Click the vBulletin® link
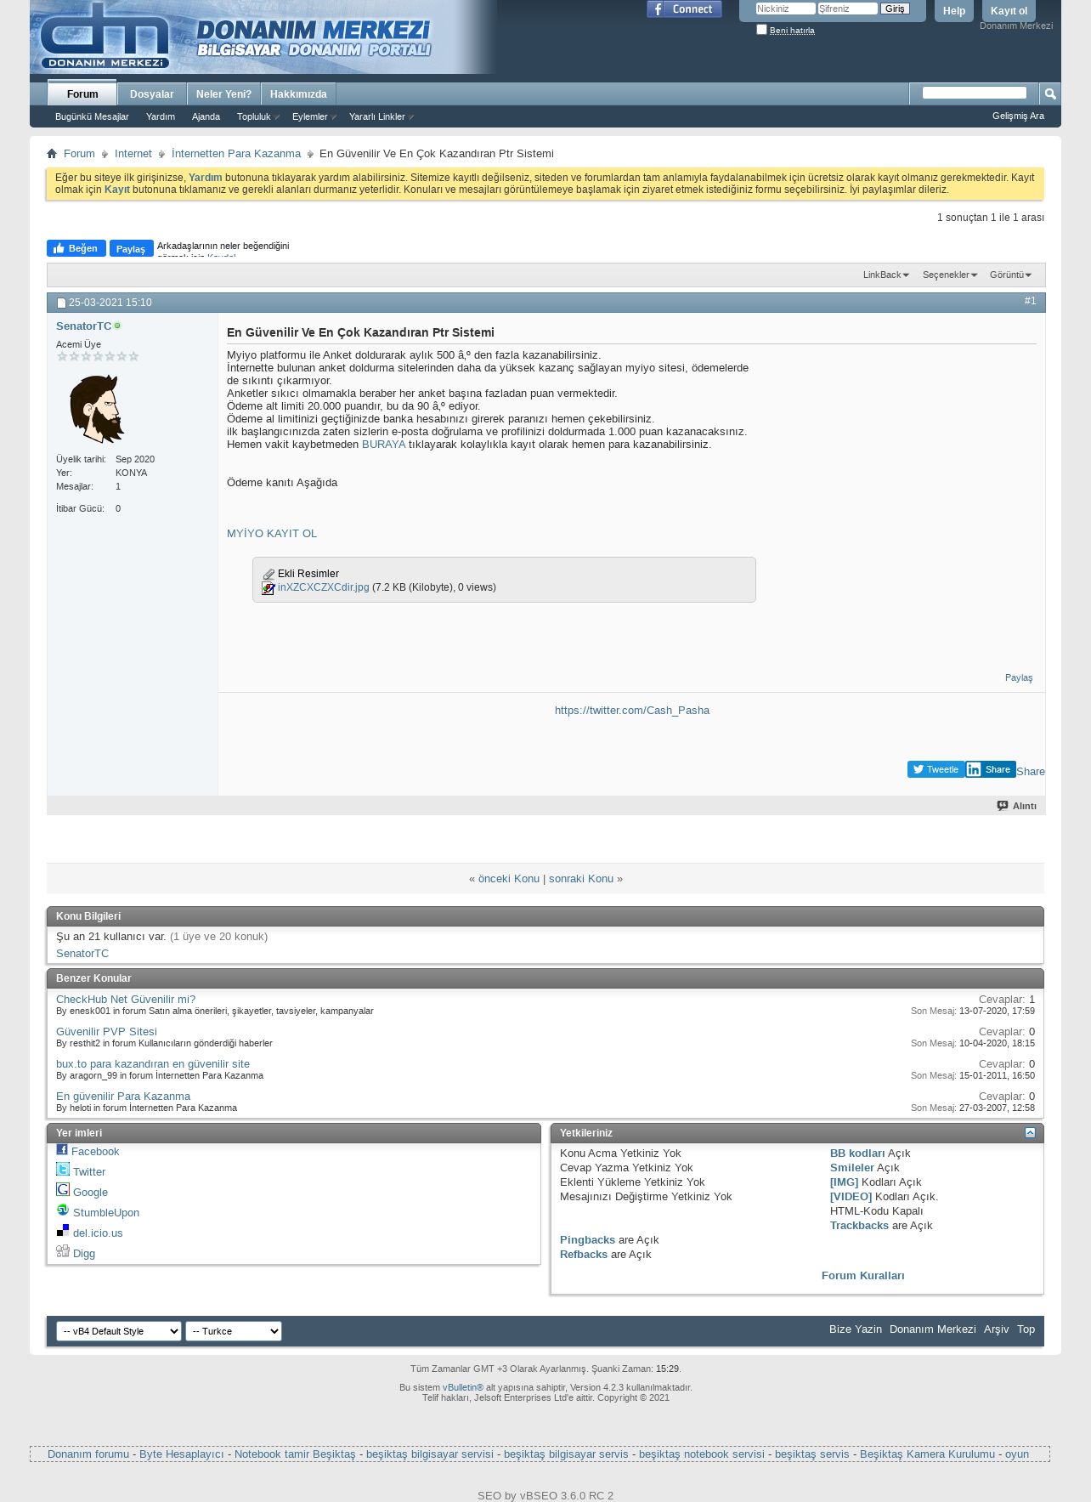This screenshot has height=1502, width=1091. pyautogui.click(x=463, y=1387)
